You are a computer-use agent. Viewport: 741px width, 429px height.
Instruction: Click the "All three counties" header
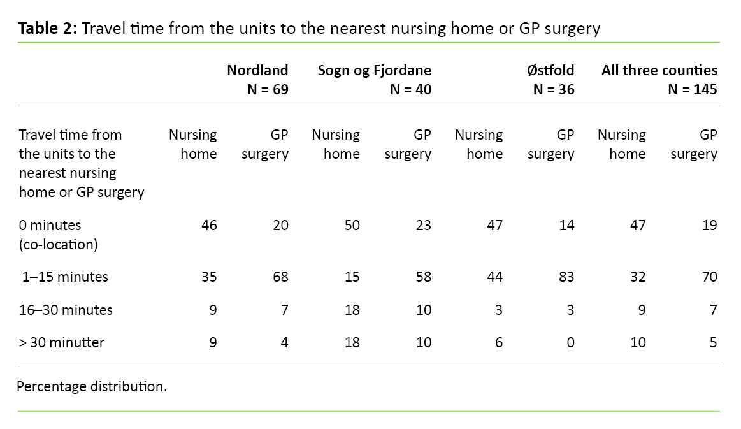[x=659, y=70]
